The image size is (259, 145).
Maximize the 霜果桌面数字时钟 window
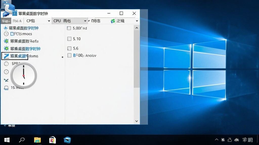[x=121, y=13]
